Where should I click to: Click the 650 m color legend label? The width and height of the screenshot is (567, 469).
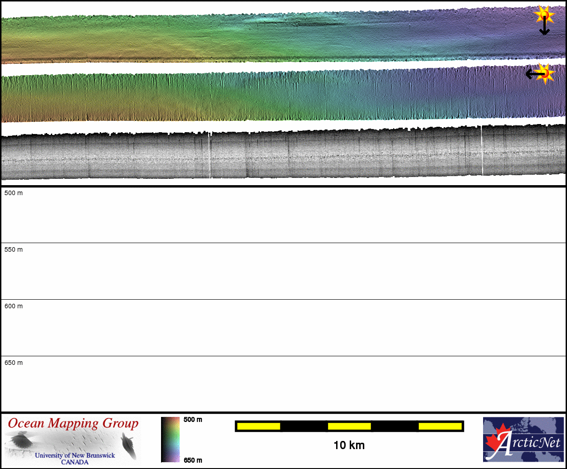click(193, 460)
